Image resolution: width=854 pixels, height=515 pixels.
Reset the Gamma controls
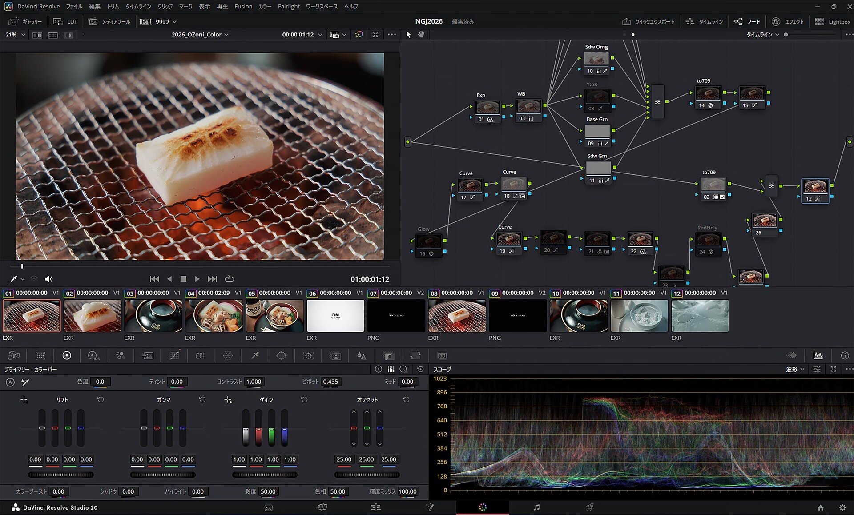202,400
